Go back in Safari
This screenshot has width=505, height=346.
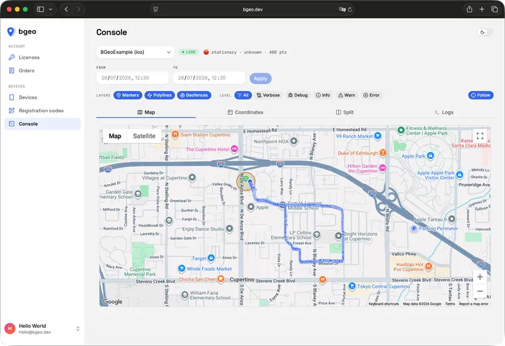[67, 9]
